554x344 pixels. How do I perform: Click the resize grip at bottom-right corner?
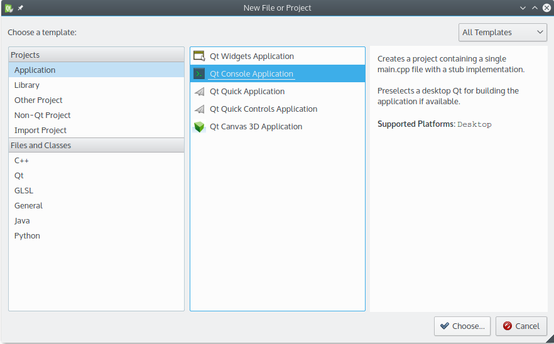(x=549, y=339)
